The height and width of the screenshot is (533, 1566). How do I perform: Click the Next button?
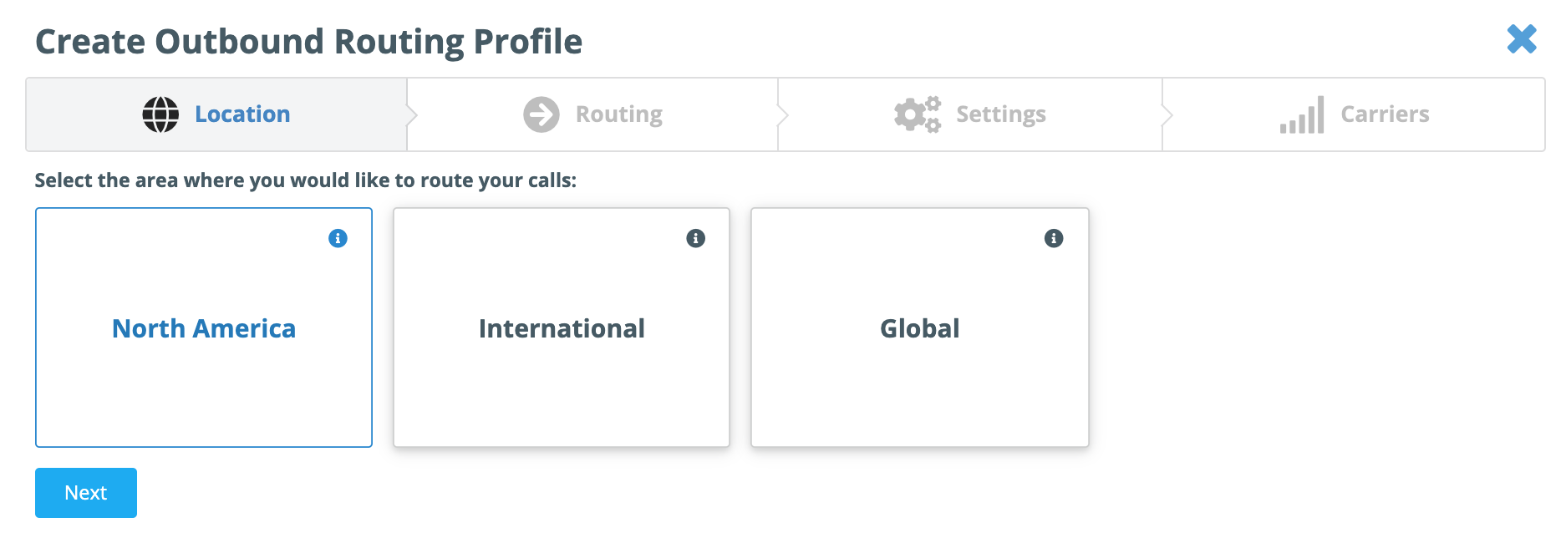point(86,493)
